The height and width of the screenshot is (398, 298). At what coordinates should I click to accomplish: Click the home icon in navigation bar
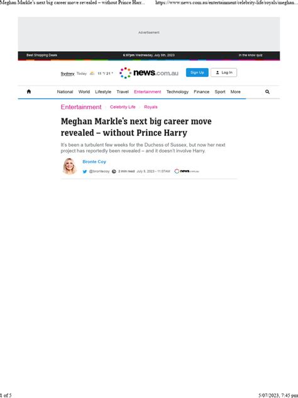click(x=29, y=92)
